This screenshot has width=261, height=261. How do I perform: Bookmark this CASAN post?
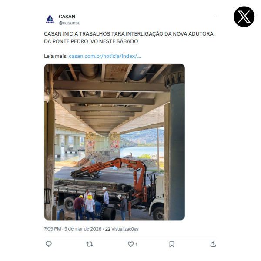[x=172, y=244]
